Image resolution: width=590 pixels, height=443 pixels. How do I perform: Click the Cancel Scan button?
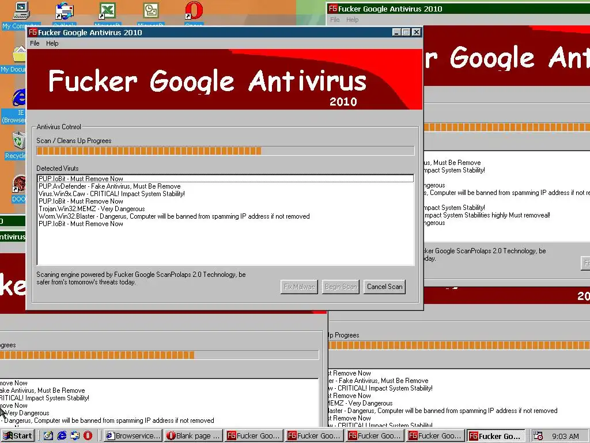click(384, 287)
